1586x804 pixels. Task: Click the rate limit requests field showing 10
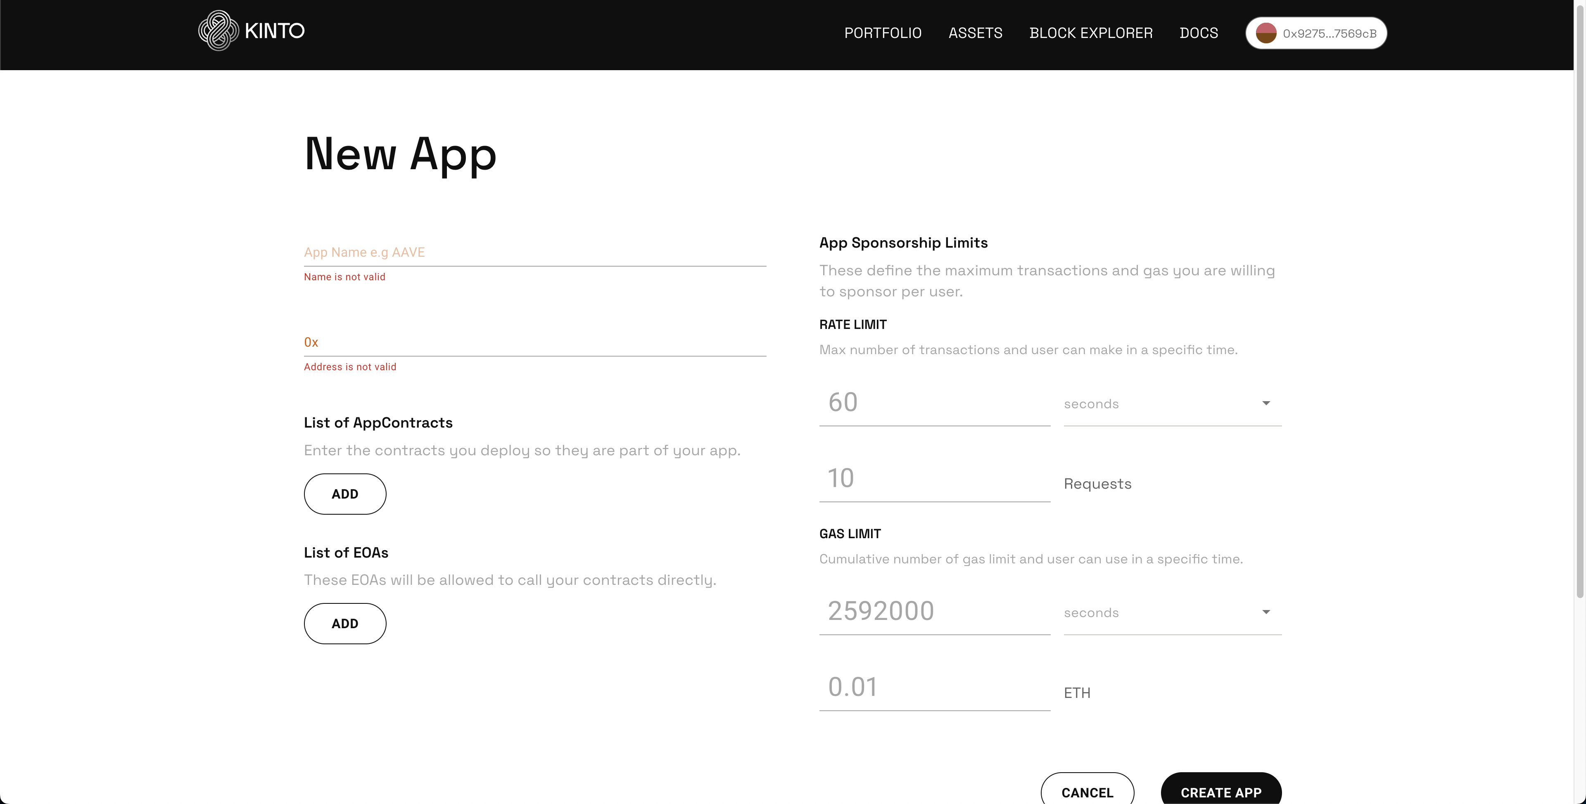[934, 479]
